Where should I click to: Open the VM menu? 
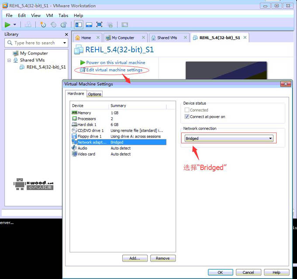(x=49, y=16)
